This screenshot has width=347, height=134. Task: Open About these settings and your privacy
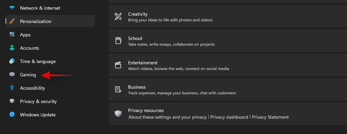[x=167, y=117]
